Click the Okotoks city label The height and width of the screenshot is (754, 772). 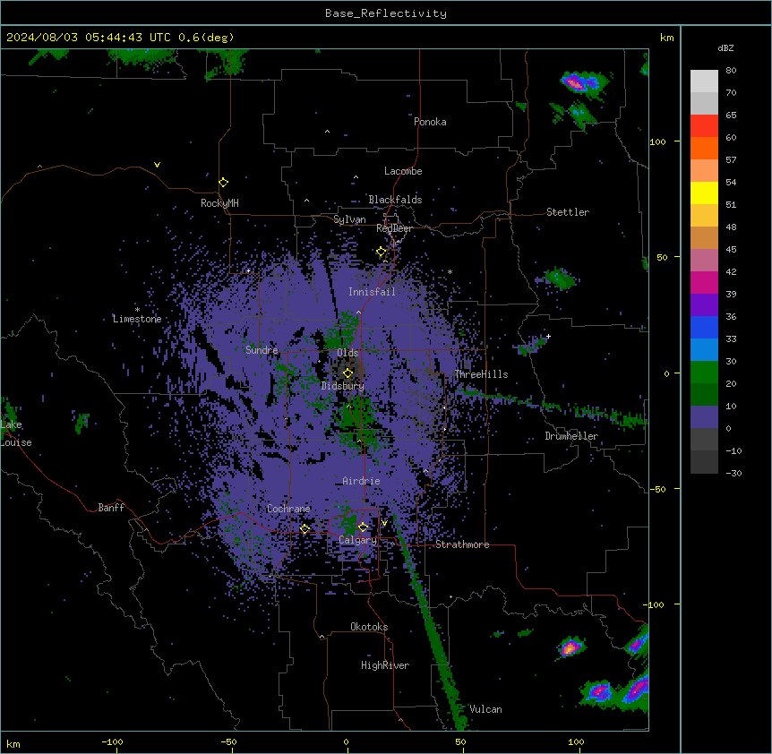[x=369, y=627]
